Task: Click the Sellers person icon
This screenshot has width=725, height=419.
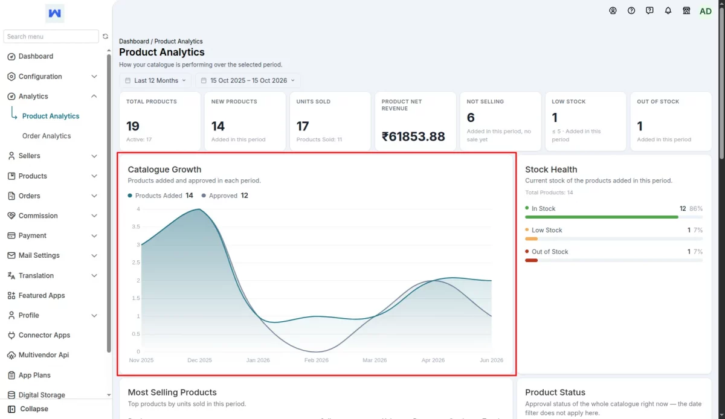Action: pyautogui.click(x=11, y=156)
